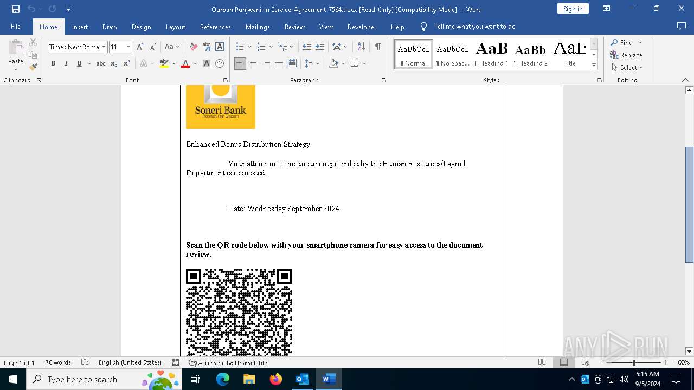694x390 pixels.
Task: Increase font size with Grow Font icon
Action: tap(140, 47)
